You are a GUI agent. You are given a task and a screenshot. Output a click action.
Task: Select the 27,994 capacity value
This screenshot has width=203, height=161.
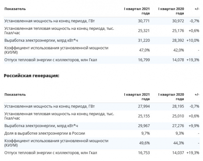pyautogui.click(x=144, y=106)
